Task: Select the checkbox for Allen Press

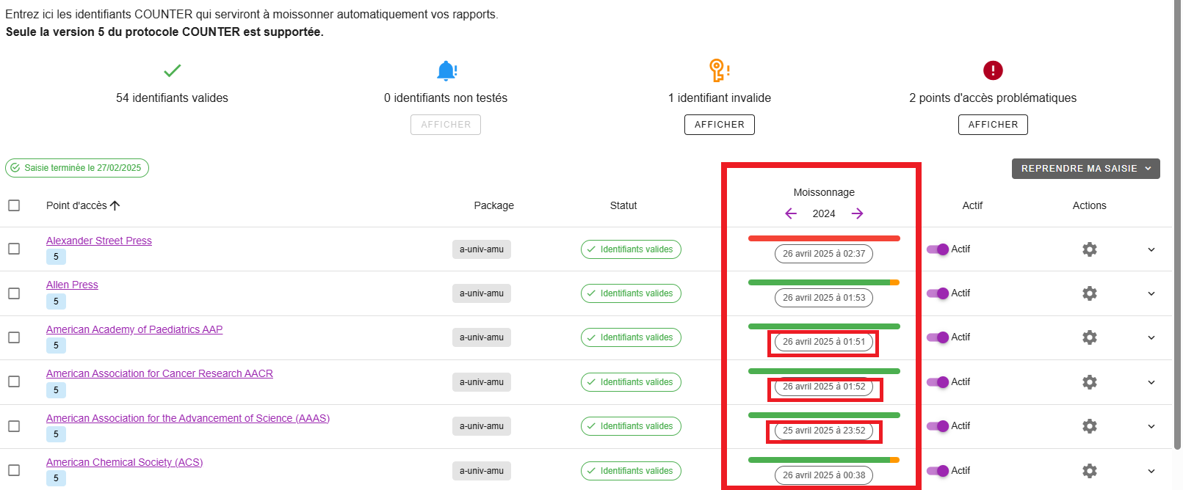Action: click(14, 293)
